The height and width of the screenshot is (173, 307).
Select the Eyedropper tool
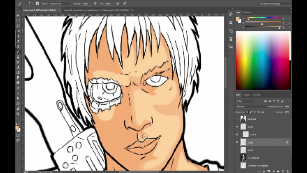pos(18,41)
